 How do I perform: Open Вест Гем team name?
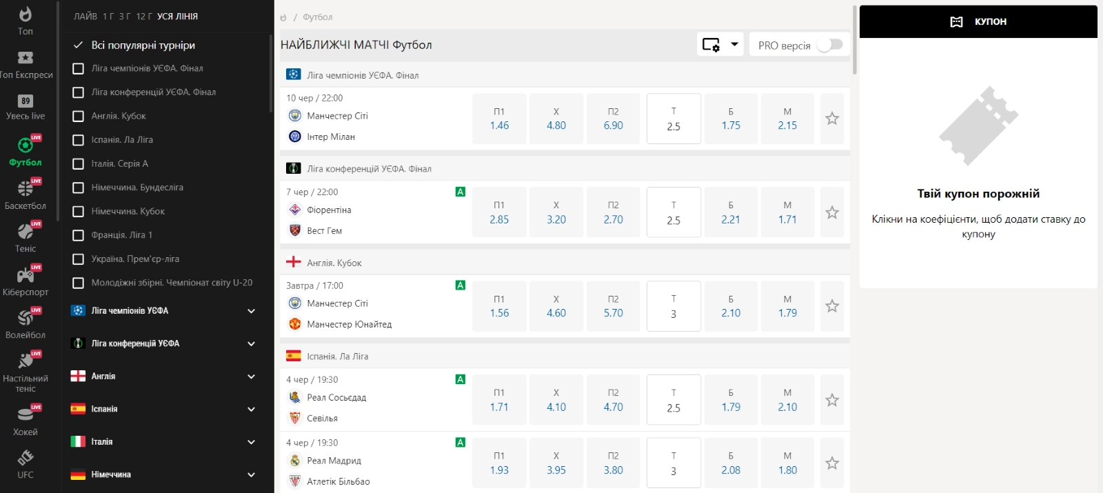point(324,230)
